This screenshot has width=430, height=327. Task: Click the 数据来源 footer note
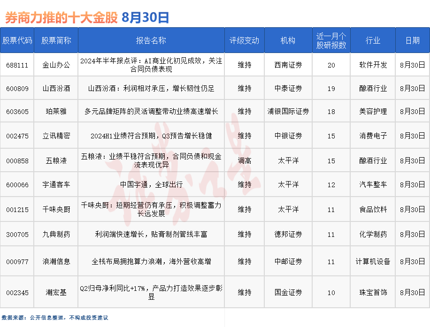click(x=55, y=318)
